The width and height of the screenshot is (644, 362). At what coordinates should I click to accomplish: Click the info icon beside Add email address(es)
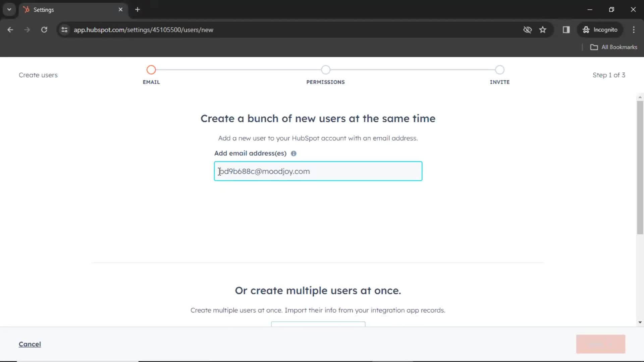[x=293, y=154]
